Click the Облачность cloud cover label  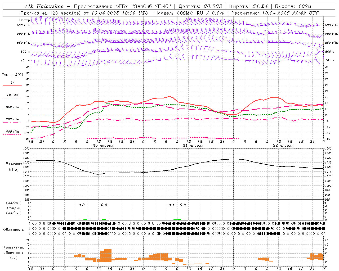click(x=14, y=229)
